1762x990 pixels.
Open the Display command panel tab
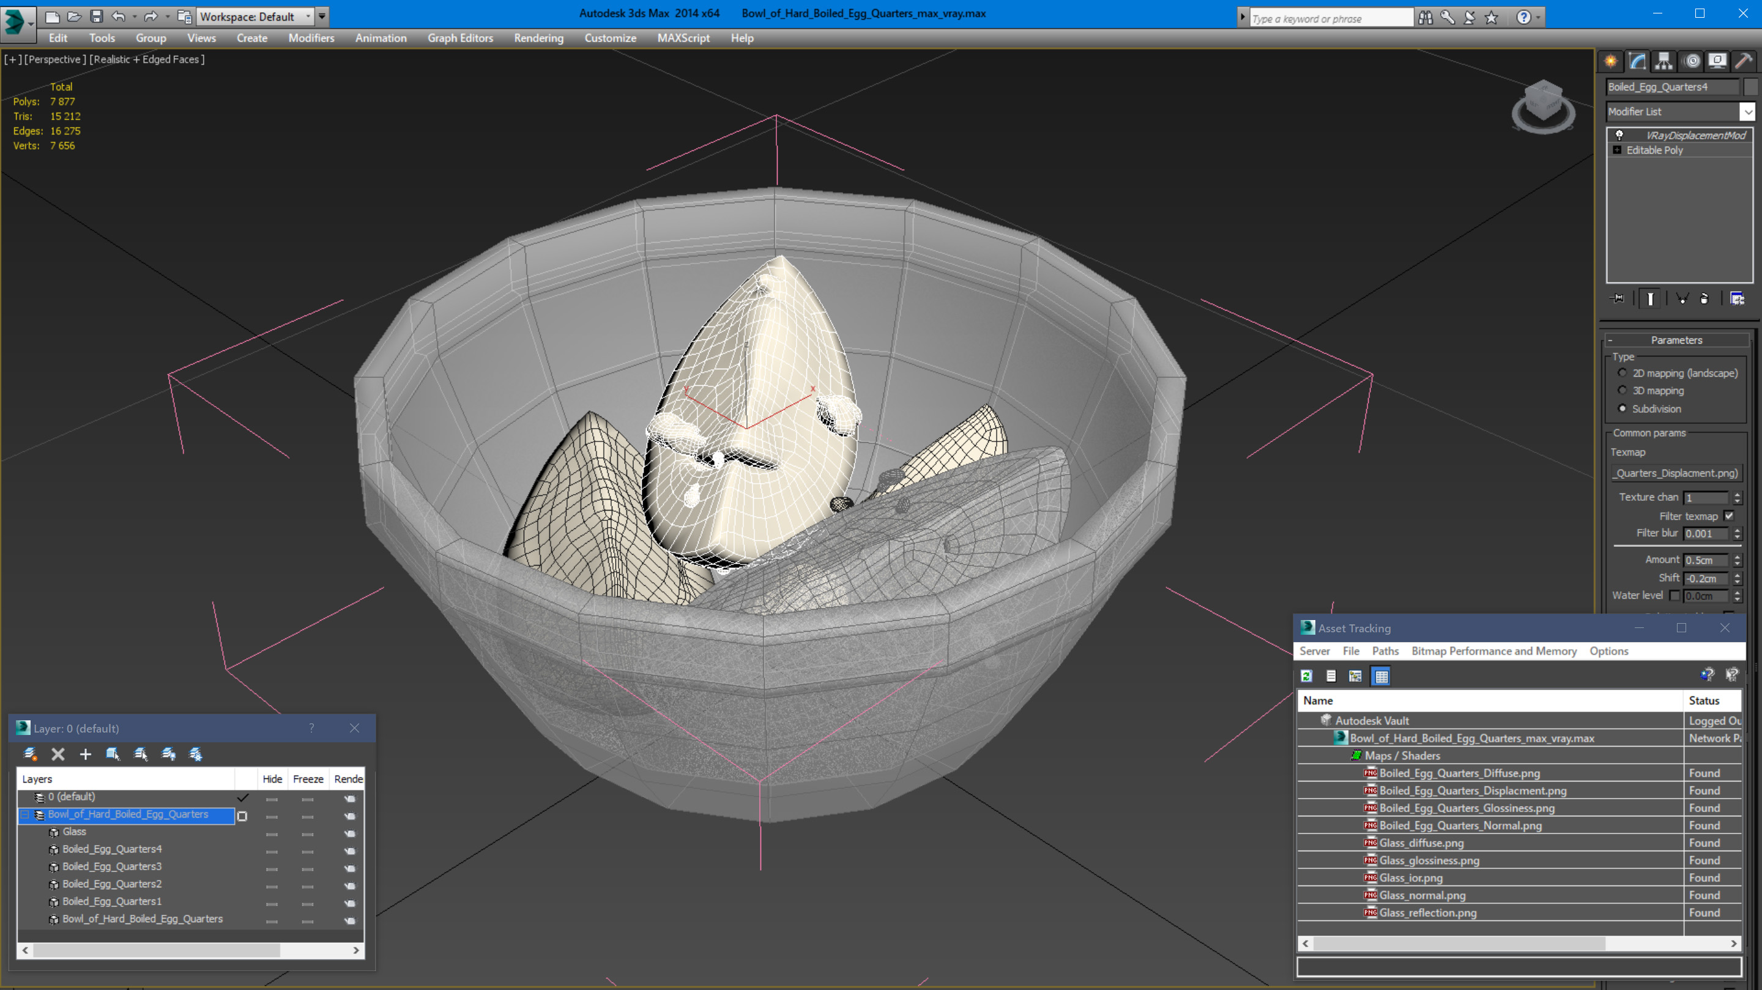[x=1717, y=62]
